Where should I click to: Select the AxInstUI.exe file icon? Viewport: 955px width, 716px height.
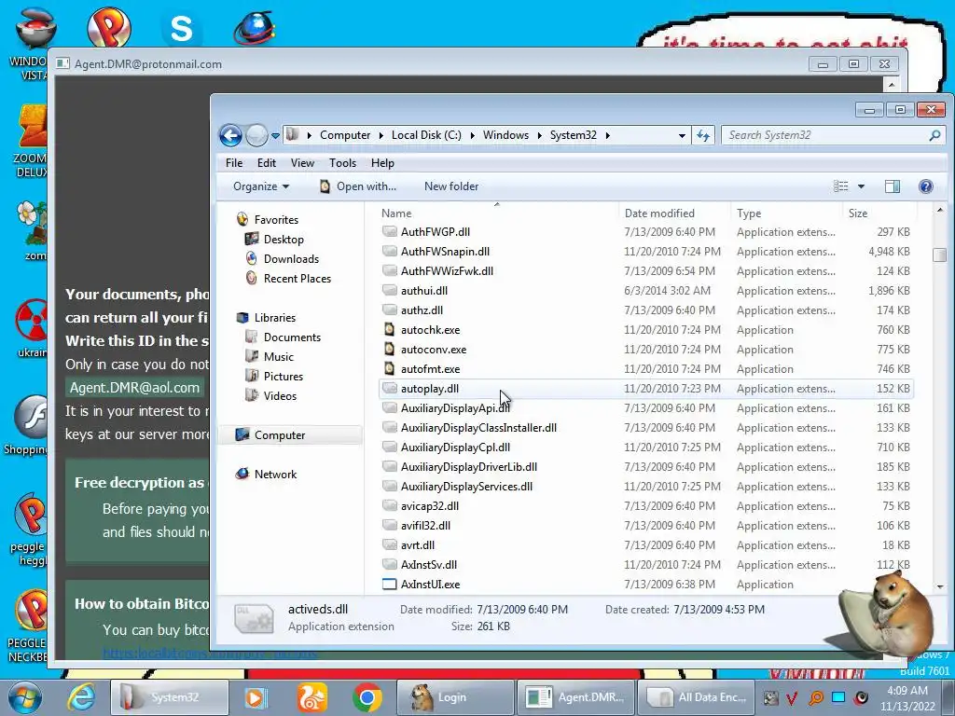389,585
